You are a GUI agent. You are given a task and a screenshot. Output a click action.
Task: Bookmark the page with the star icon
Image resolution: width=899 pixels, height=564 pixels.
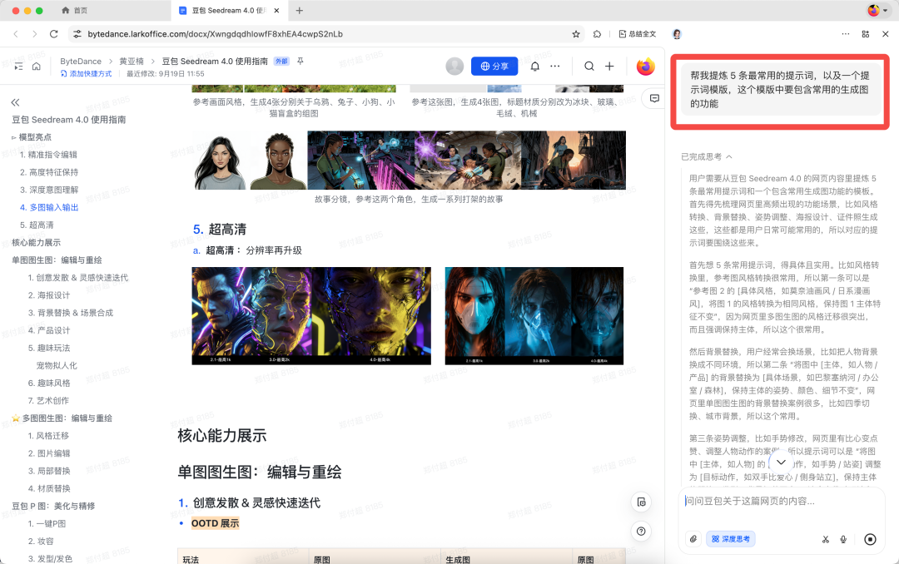(576, 34)
